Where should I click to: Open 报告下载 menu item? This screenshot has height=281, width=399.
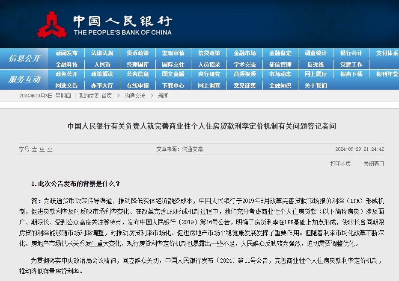pos(351,74)
